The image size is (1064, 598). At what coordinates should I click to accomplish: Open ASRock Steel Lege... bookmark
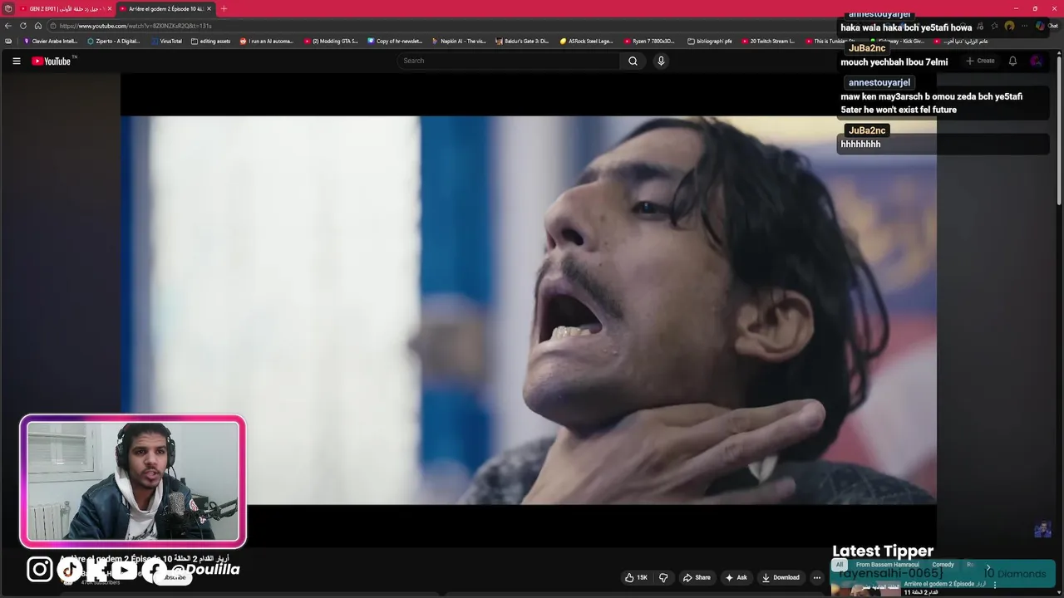coord(587,41)
